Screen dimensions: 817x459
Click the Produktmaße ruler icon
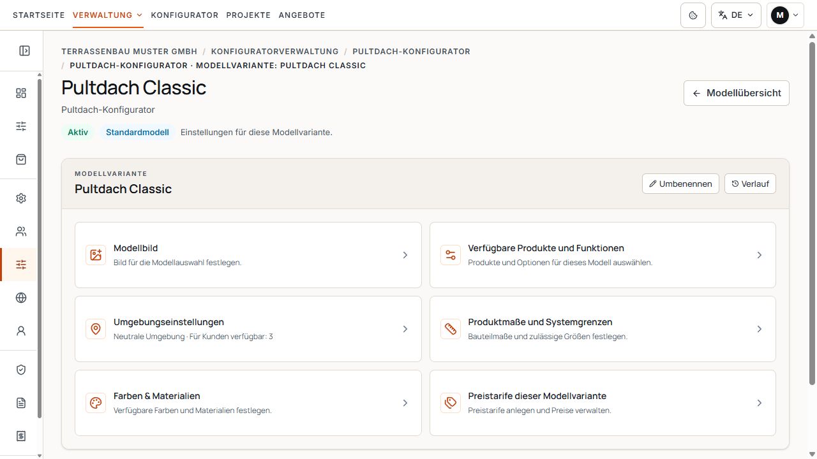[x=451, y=329]
